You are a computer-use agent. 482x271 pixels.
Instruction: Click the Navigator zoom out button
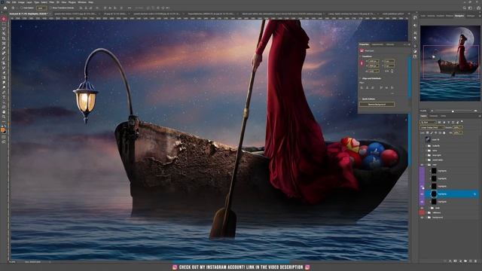click(x=432, y=111)
